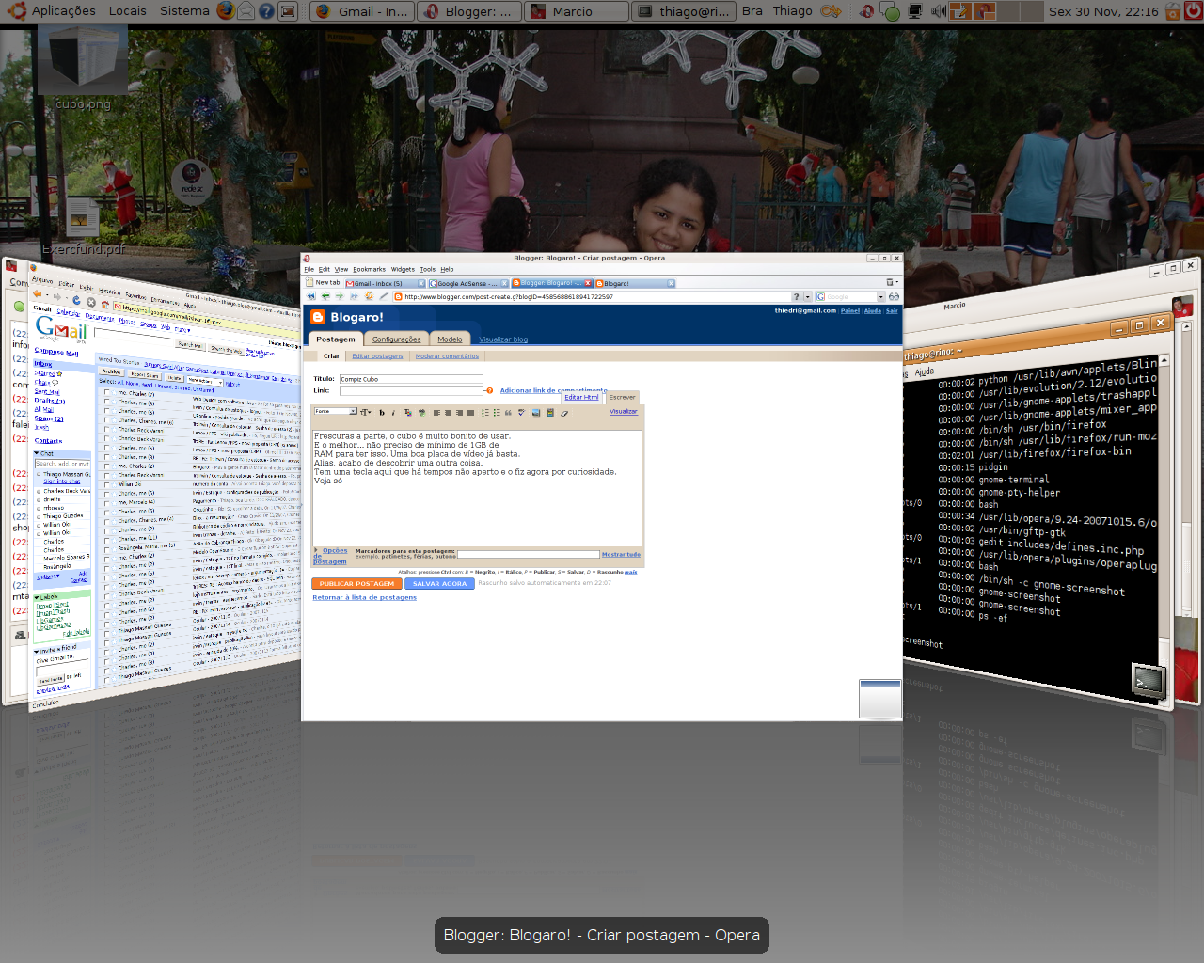Image resolution: width=1204 pixels, height=963 pixels.
Task: Select the thiago@ri... terminal window in taskbar
Action: 685,11
